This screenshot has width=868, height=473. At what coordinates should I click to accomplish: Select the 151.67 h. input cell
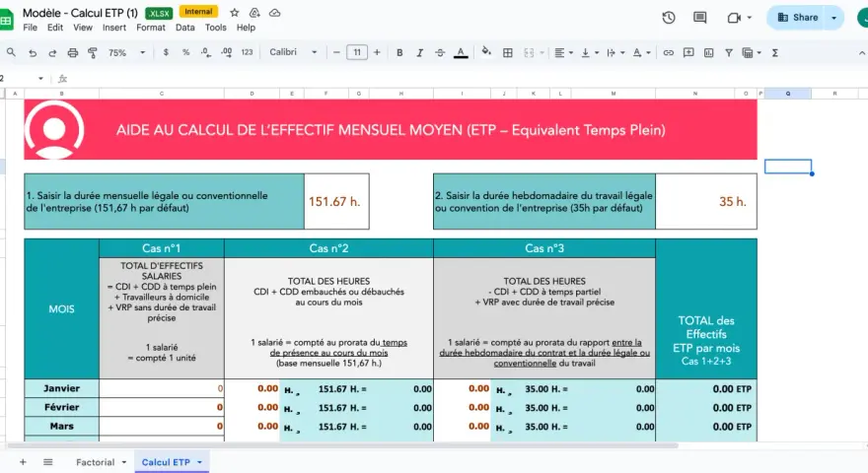pyautogui.click(x=336, y=201)
